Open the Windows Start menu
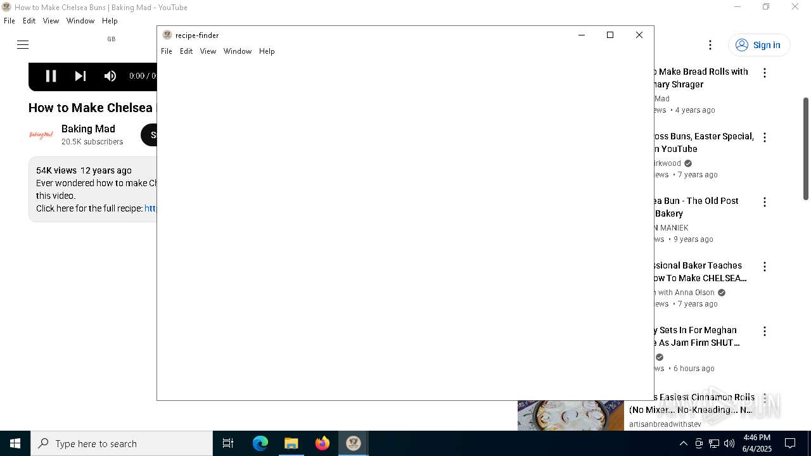811x456 pixels. point(15,443)
